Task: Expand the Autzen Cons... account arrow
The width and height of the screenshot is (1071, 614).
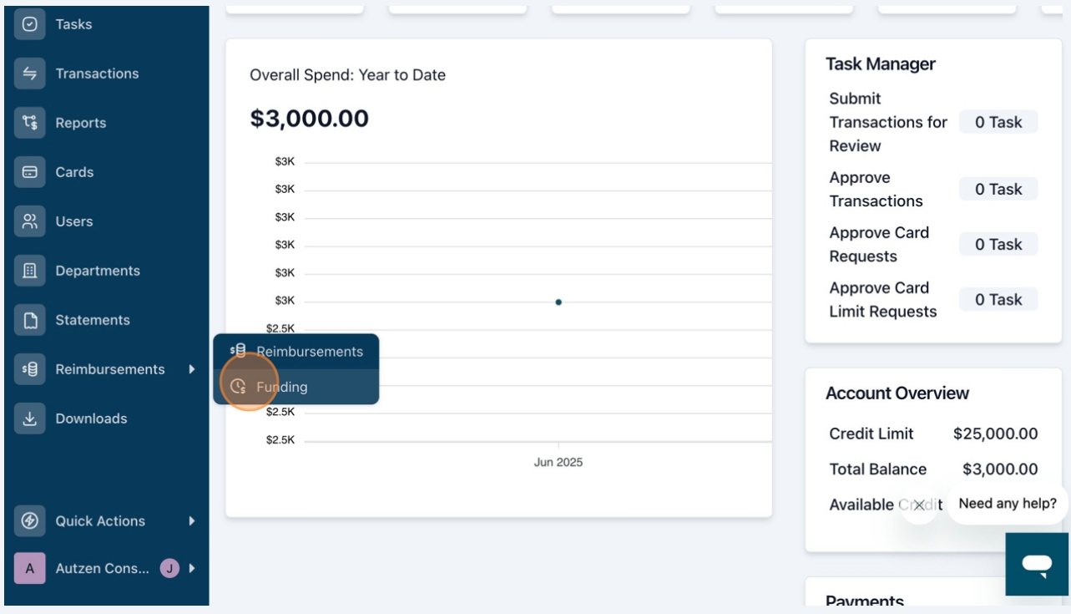Action: 192,569
